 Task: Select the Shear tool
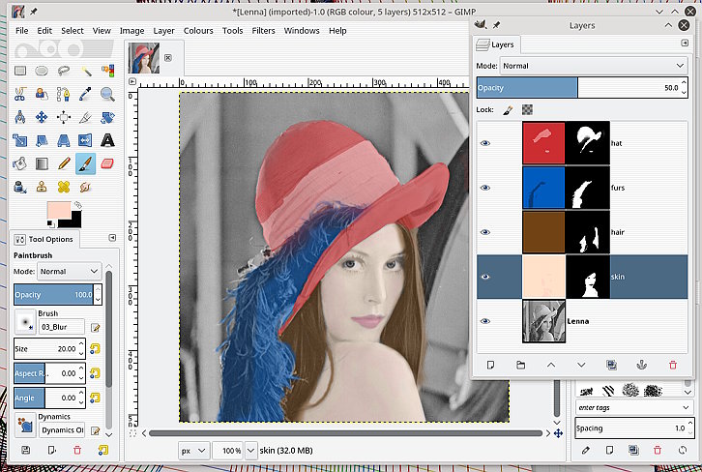[x=42, y=140]
